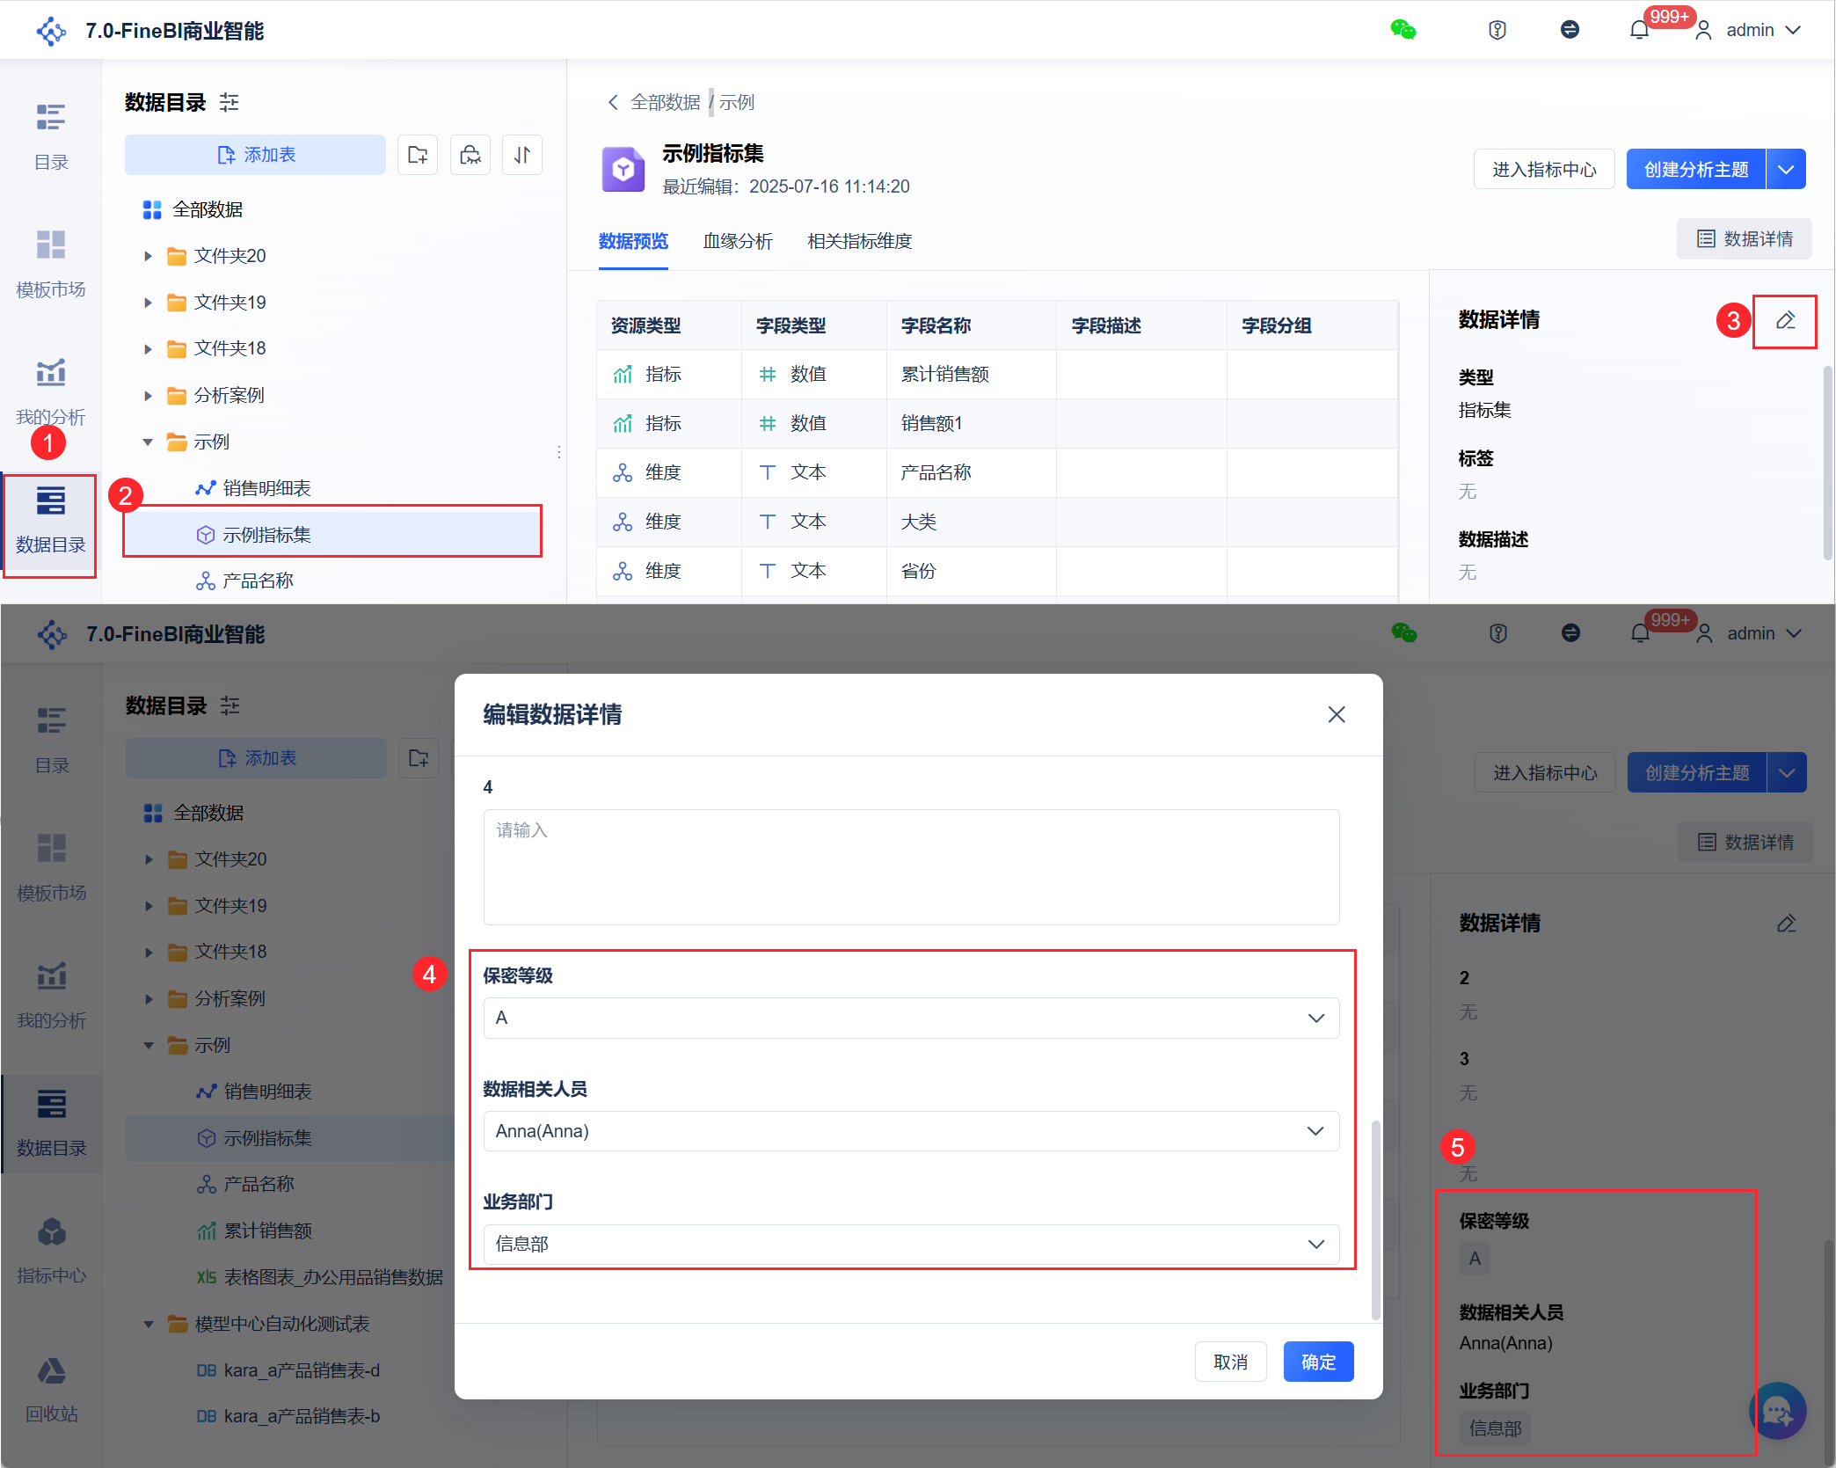Expand the 文件夹20 tree folder

[x=148, y=256]
